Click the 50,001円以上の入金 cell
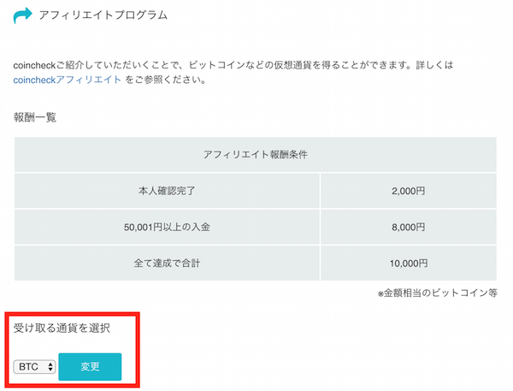Viewport: 513px width, 391px height. pyautogui.click(x=167, y=227)
